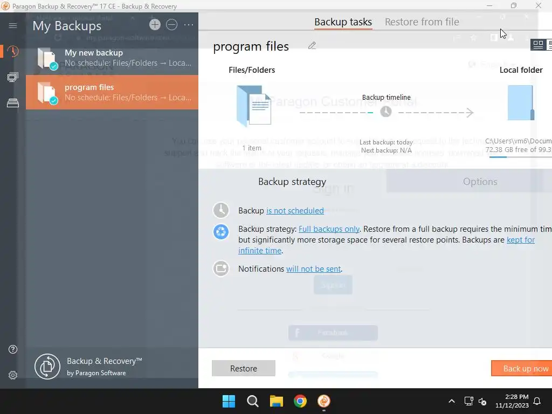This screenshot has width=552, height=414.
Task: Click the '1 item' label under Files/Folders
Action: pos(252,148)
